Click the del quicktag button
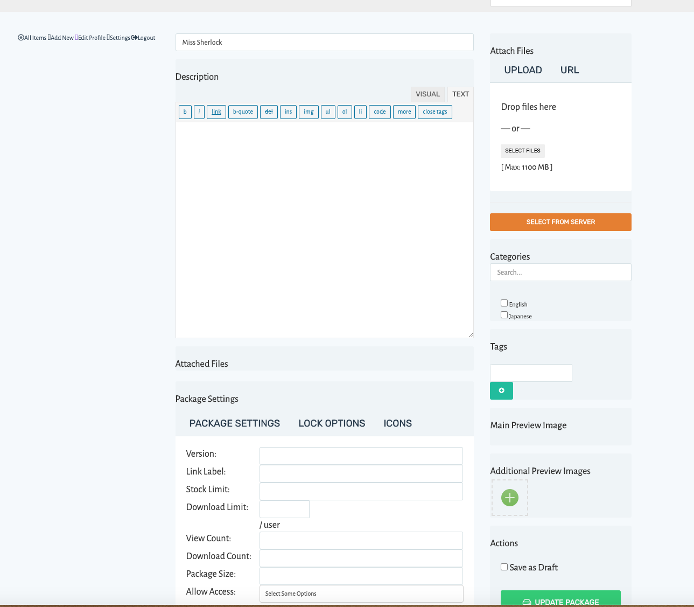Viewport: 694px width, 607px height. pyautogui.click(x=269, y=112)
